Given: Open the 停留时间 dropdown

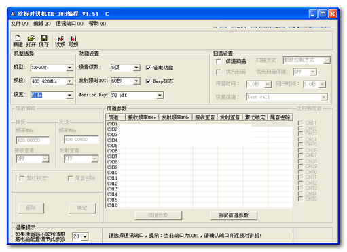Looking at the screenshot, I should 268,85.
